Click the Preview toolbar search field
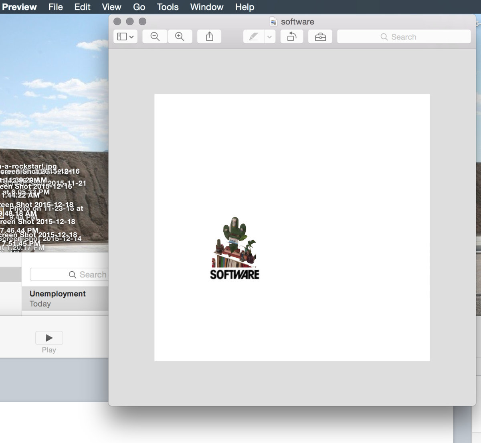The width and height of the screenshot is (481, 443). click(404, 37)
